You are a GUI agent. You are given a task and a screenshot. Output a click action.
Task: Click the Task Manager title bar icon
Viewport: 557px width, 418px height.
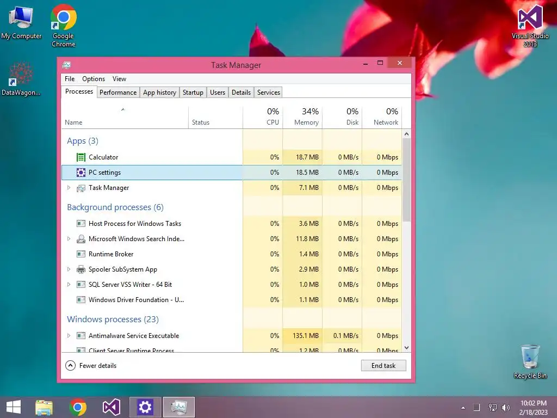coord(66,65)
